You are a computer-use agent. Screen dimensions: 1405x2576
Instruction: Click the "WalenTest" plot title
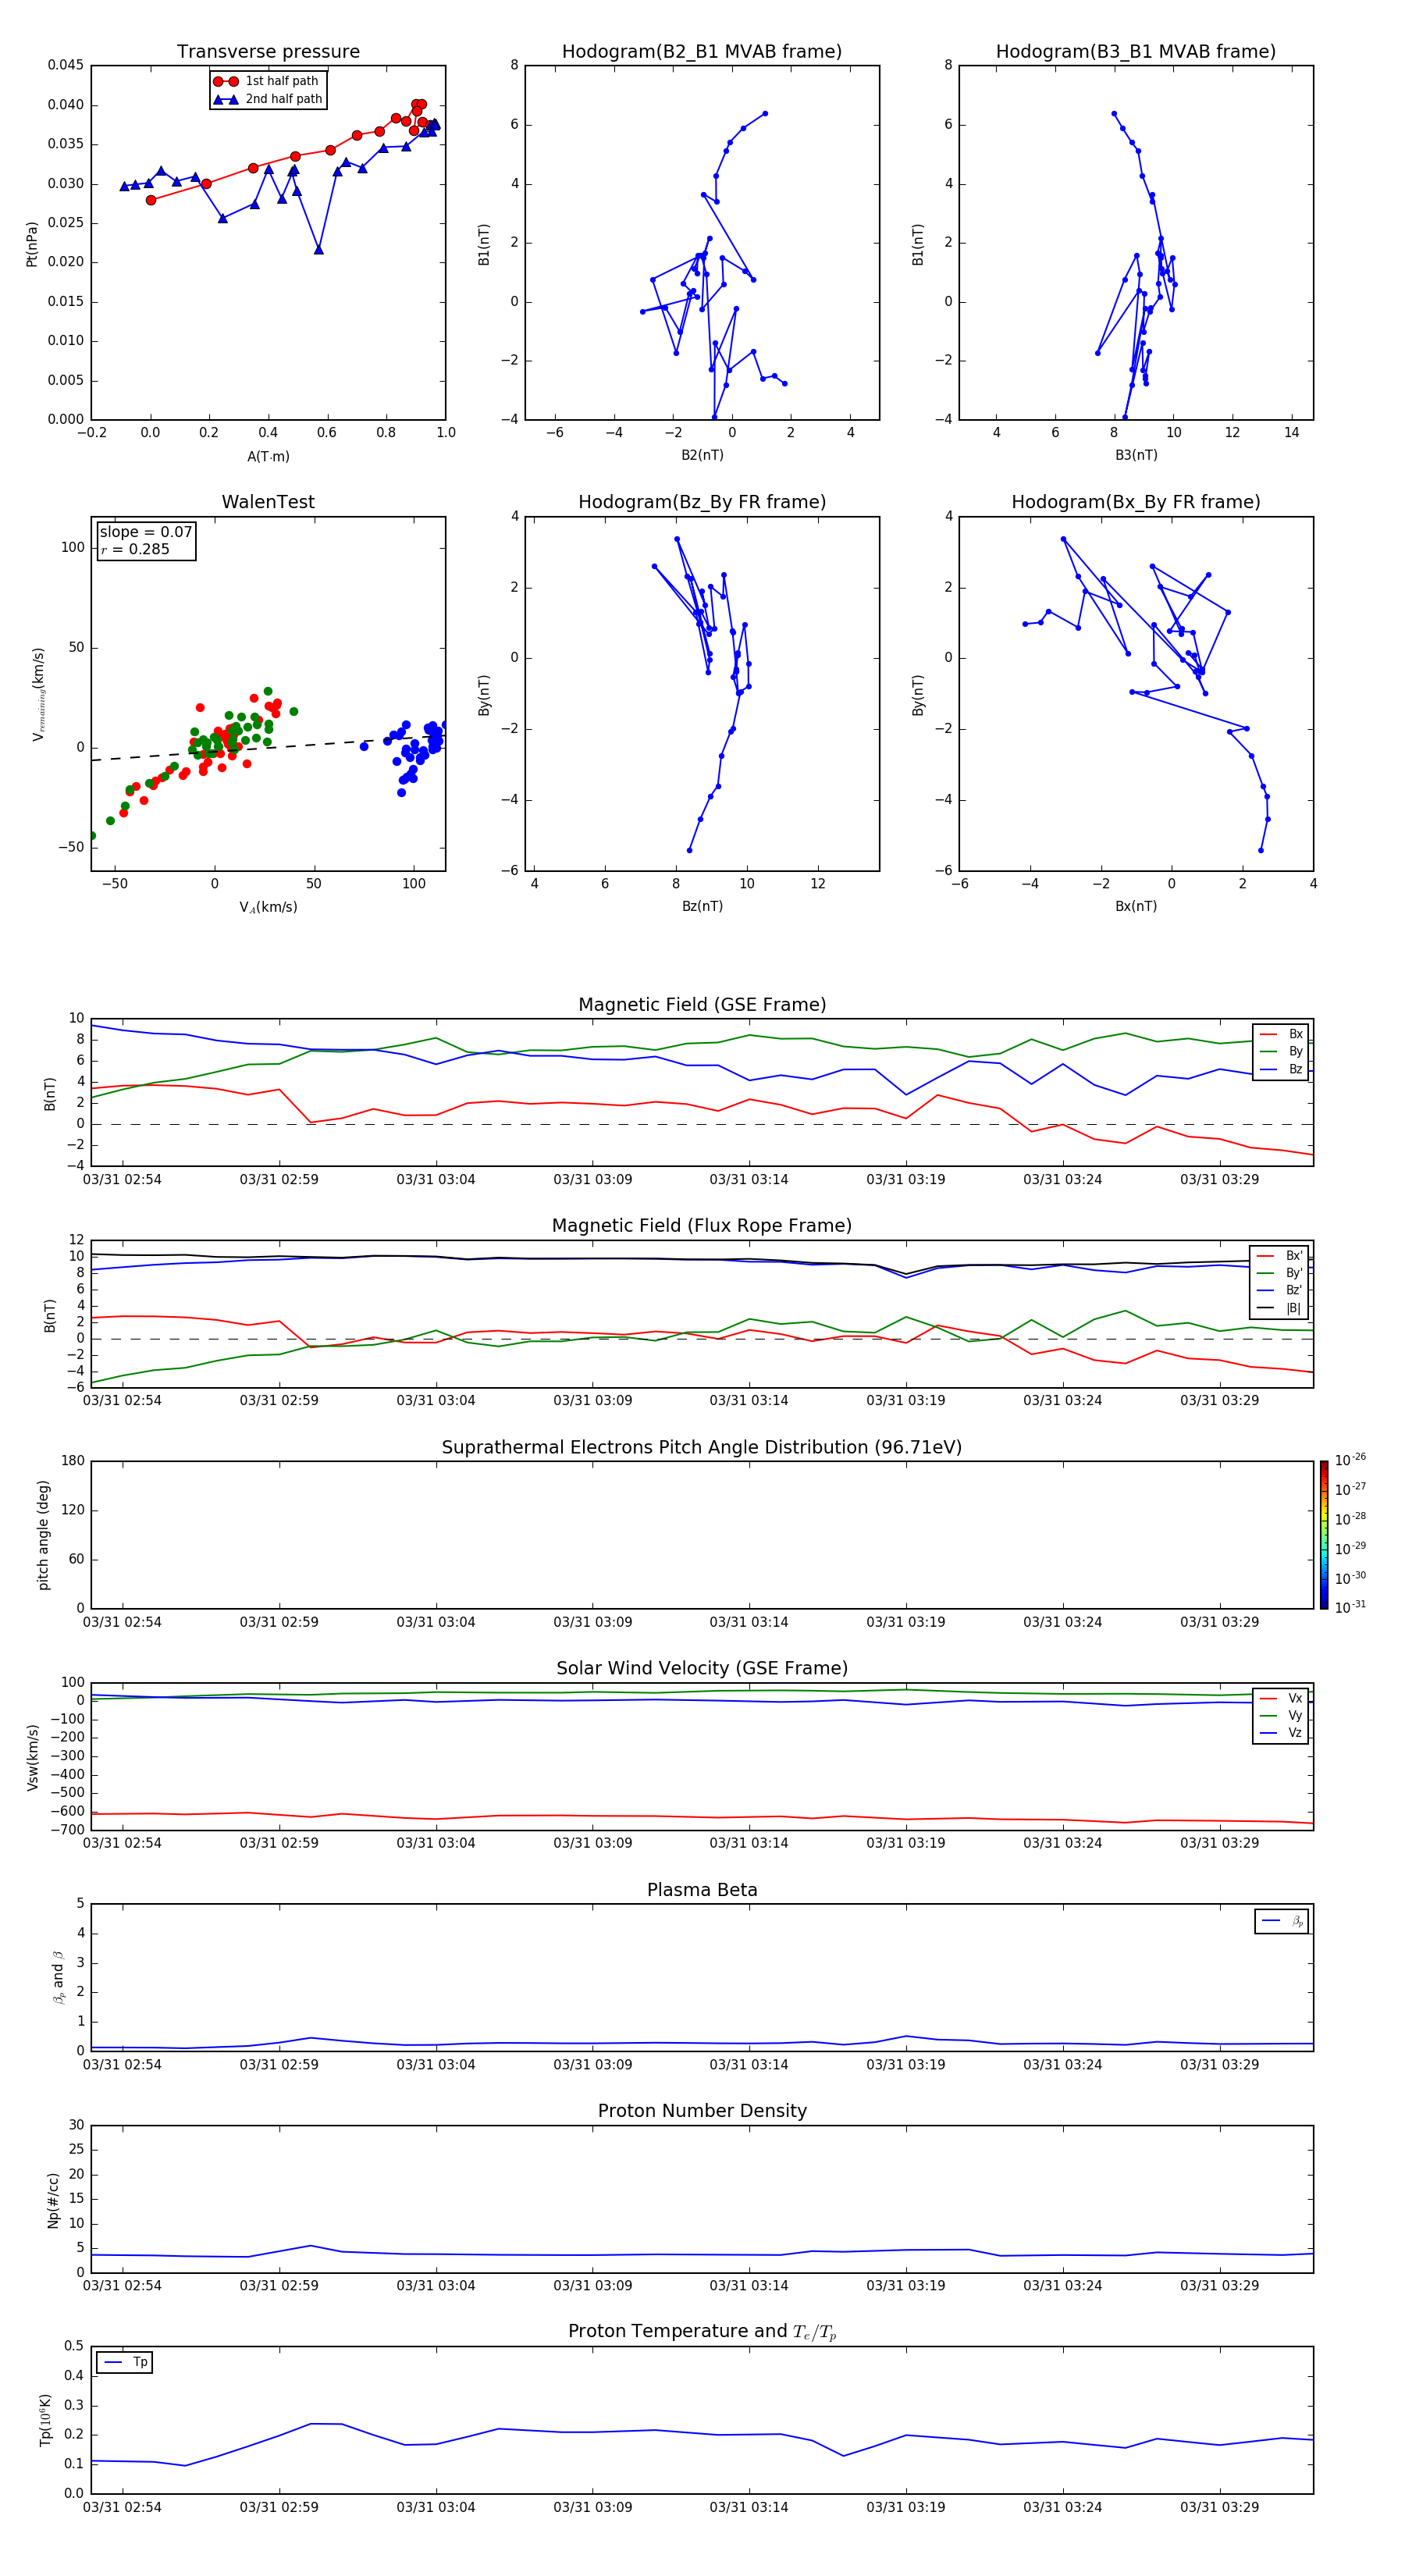tap(268, 502)
